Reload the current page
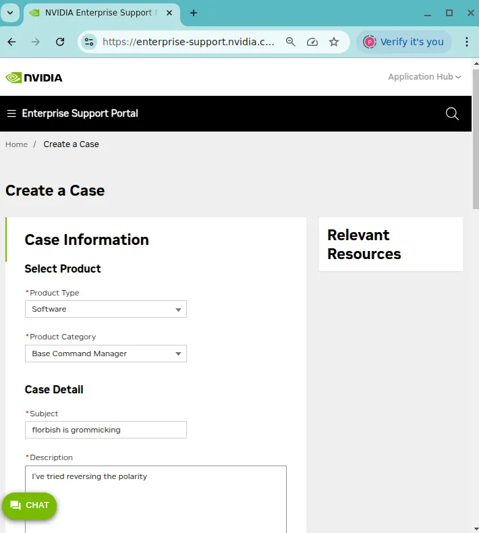The image size is (479, 533). 60,42
